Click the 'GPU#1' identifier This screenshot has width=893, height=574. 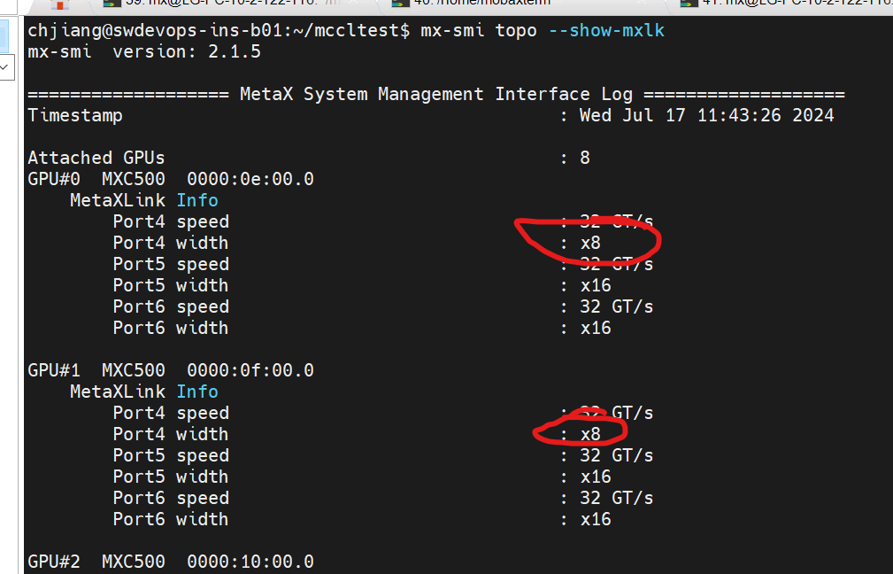pyautogui.click(x=54, y=370)
